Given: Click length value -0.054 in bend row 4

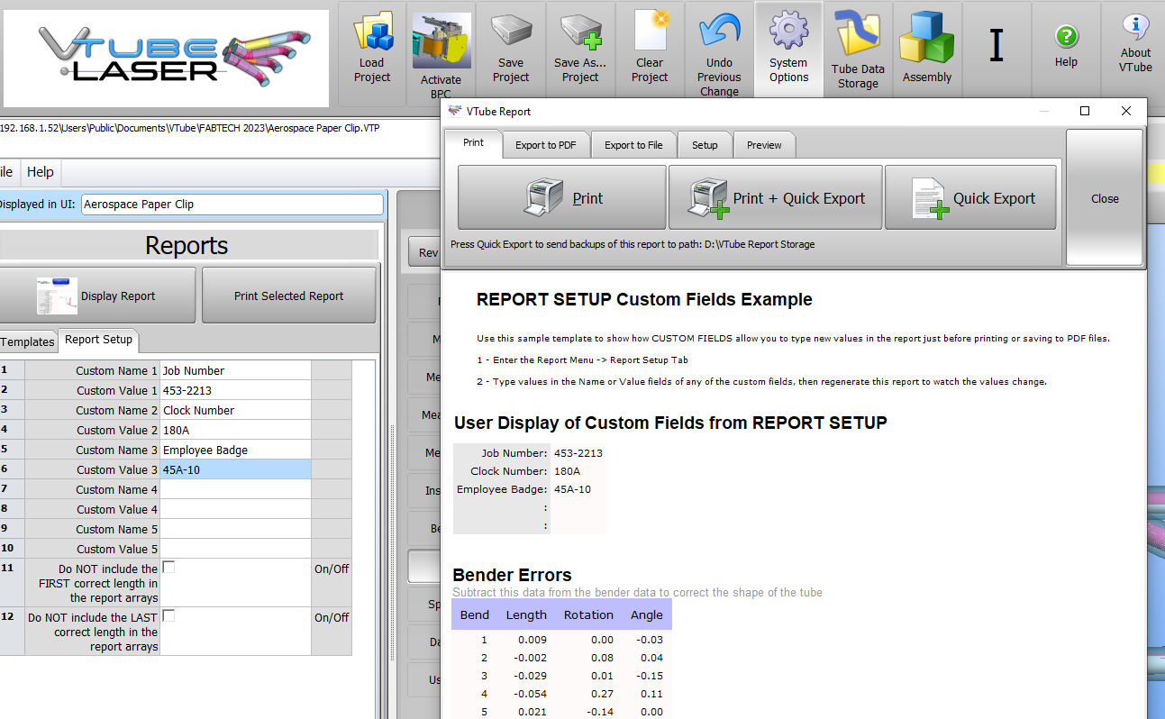Looking at the screenshot, I should coord(532,694).
